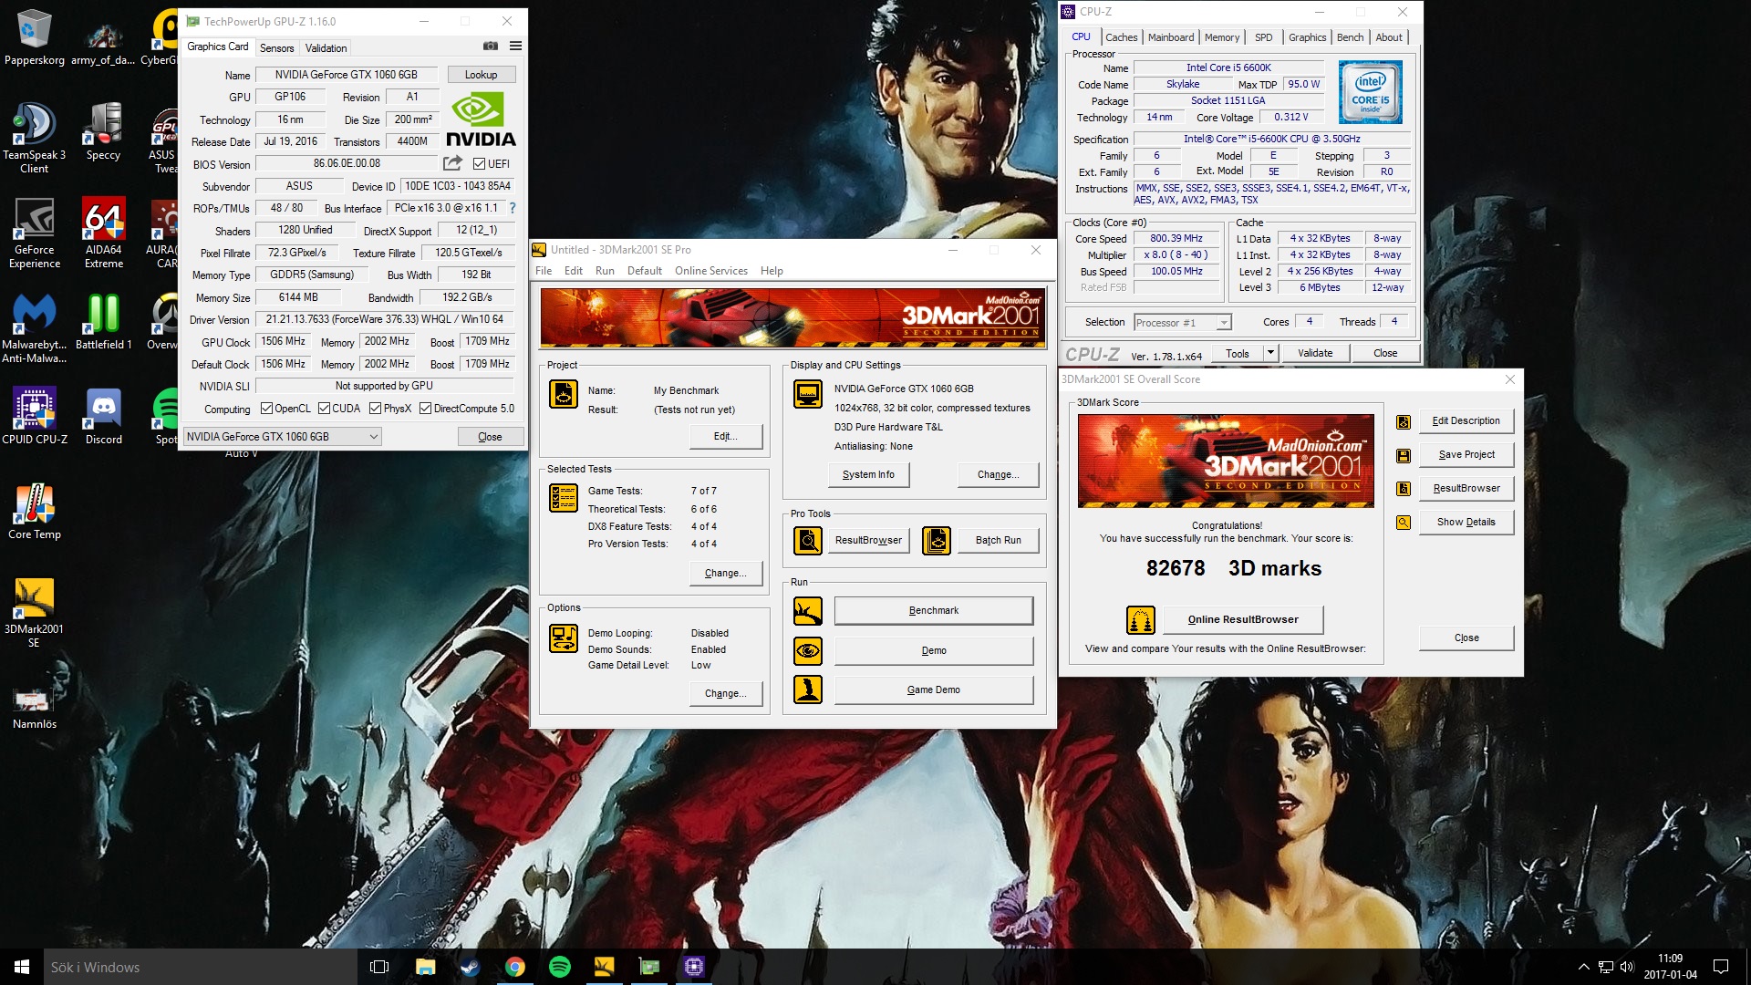Click Change in the Selected Tests section

click(x=726, y=573)
